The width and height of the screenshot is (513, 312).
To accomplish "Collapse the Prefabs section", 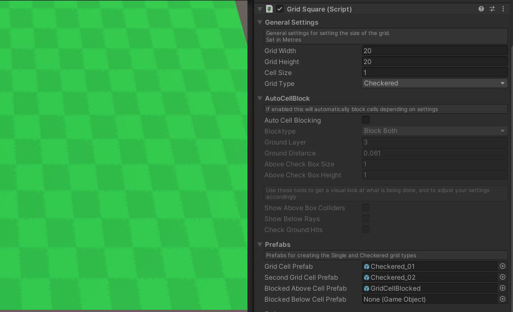I will (260, 244).
